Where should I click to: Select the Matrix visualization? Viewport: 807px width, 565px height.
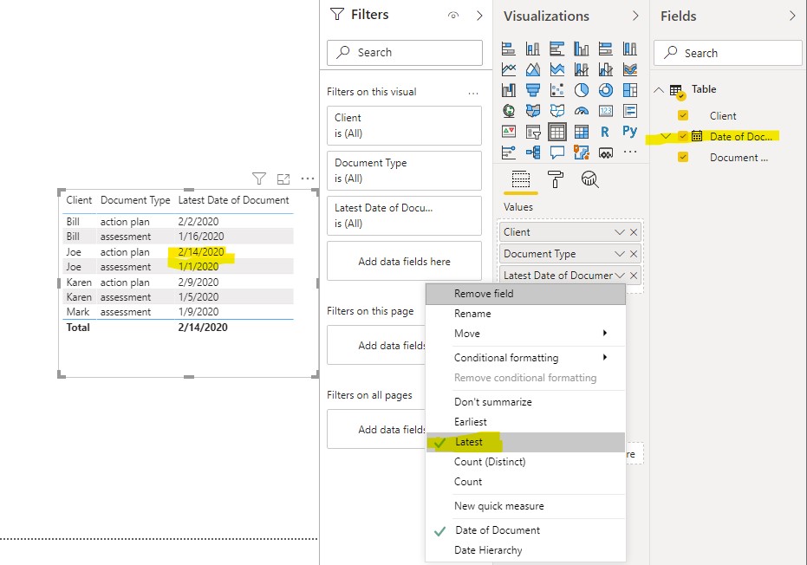(x=581, y=132)
